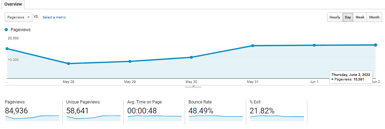
Task: Switch chart to Month view
Action: point(374,17)
